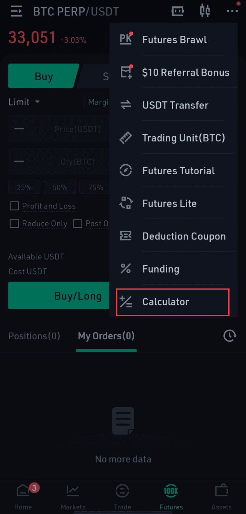Toggle the Reduce Only checkbox
Image resolution: width=246 pixels, height=514 pixels.
[x=14, y=223]
